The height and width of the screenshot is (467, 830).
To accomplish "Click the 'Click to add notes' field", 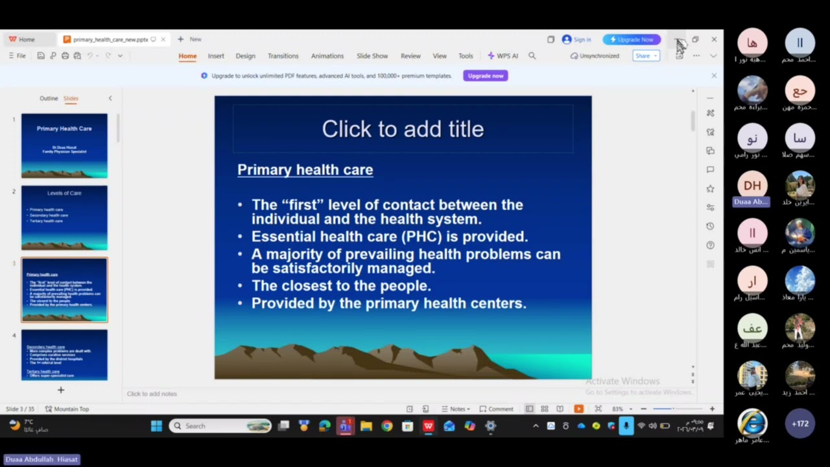I will coord(152,394).
